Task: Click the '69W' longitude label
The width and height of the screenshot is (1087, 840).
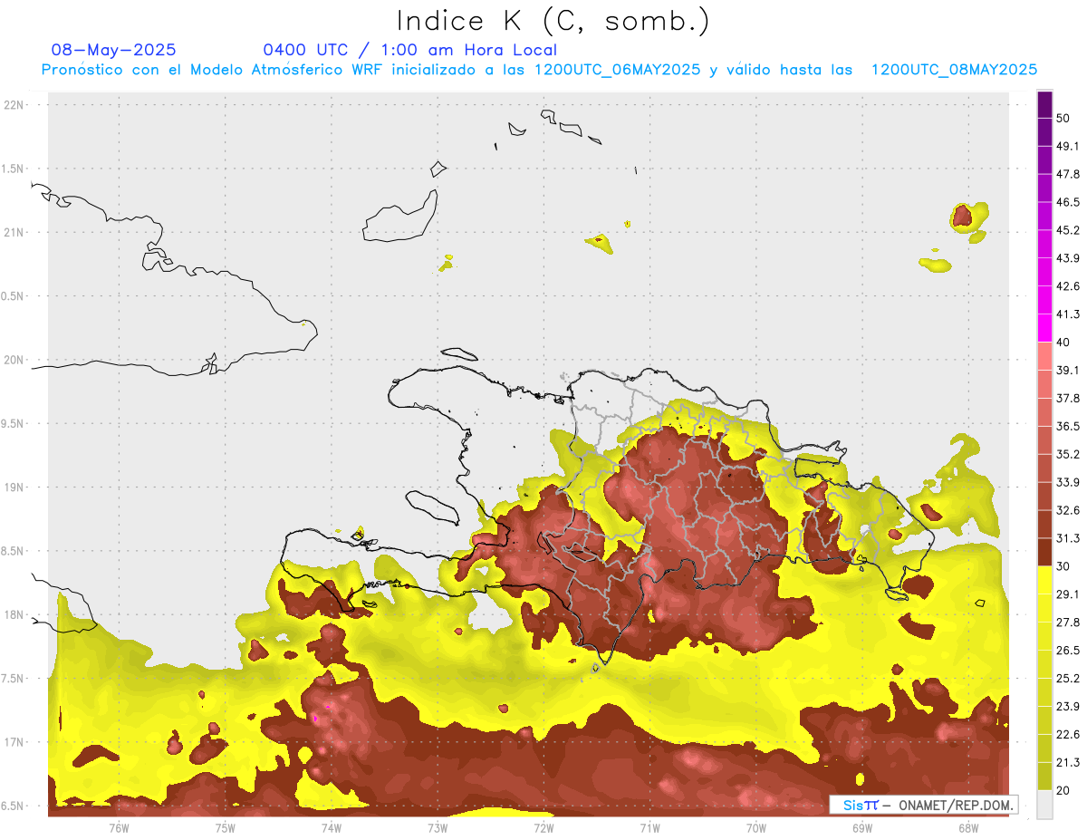Action: click(x=862, y=827)
